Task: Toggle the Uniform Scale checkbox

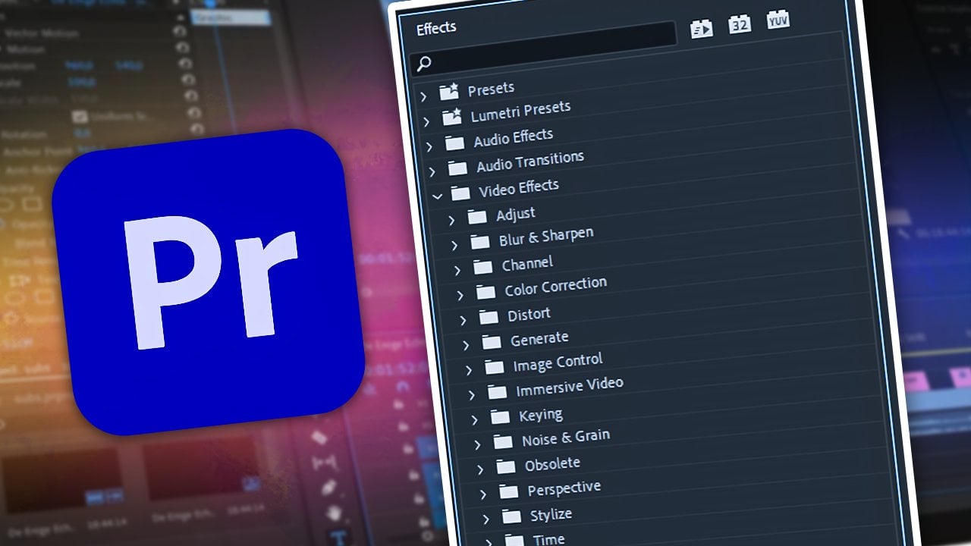Action: (80, 118)
